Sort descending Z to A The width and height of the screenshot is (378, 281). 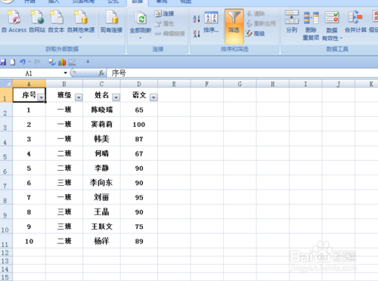coord(197,33)
